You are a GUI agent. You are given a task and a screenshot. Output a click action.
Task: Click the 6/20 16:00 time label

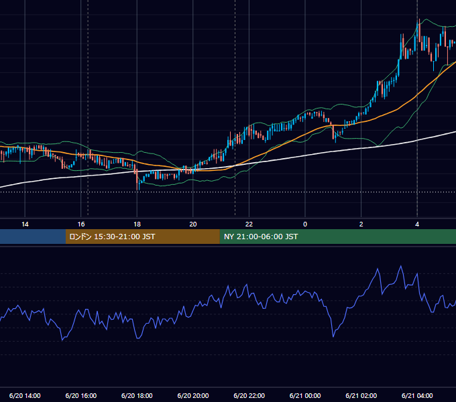coord(81,395)
